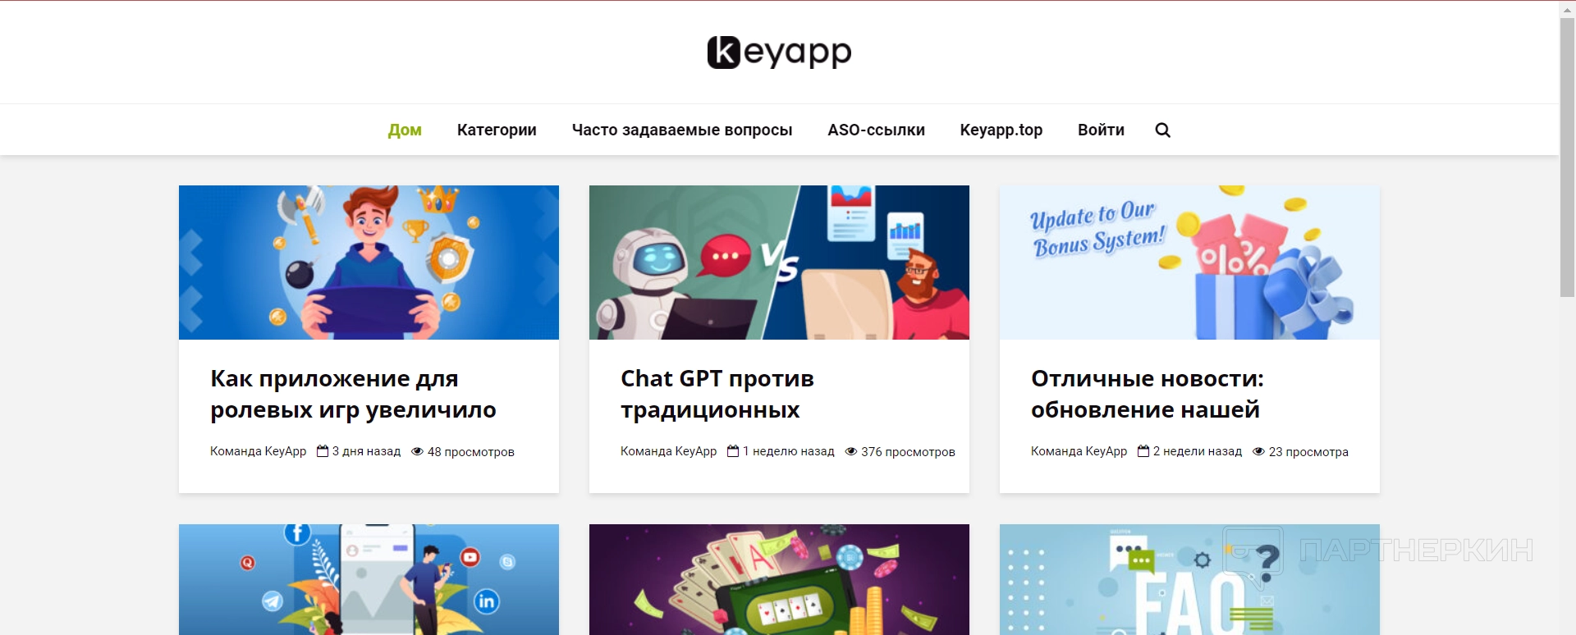Screen dimensions: 1576x635
Task: Open the search magnifier icon in navigation
Action: click(1162, 130)
